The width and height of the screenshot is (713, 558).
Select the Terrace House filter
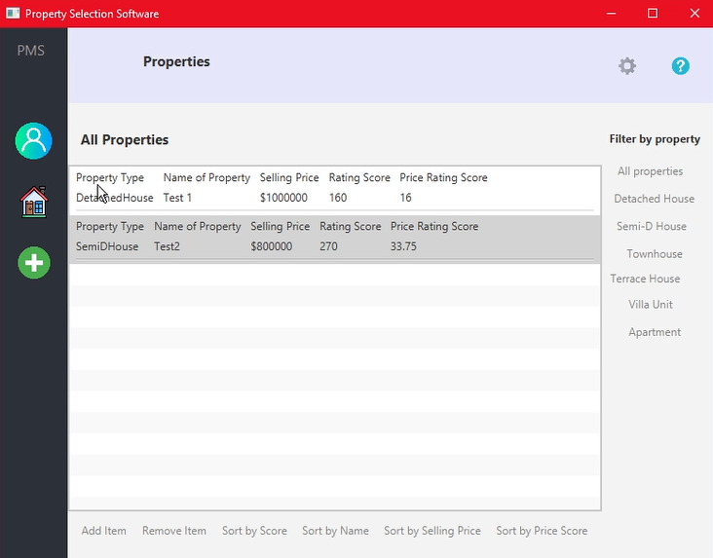coord(645,279)
